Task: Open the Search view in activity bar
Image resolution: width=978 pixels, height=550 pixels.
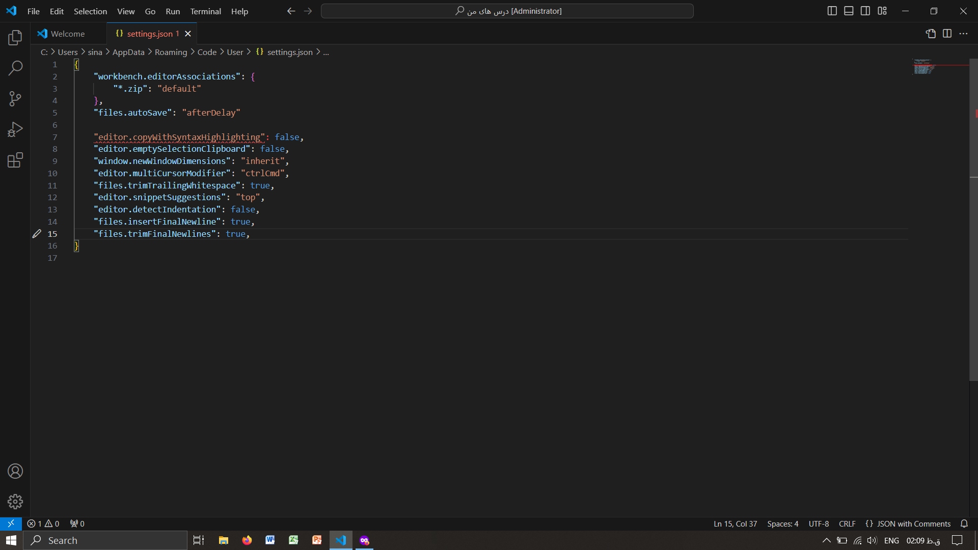Action: [15, 68]
